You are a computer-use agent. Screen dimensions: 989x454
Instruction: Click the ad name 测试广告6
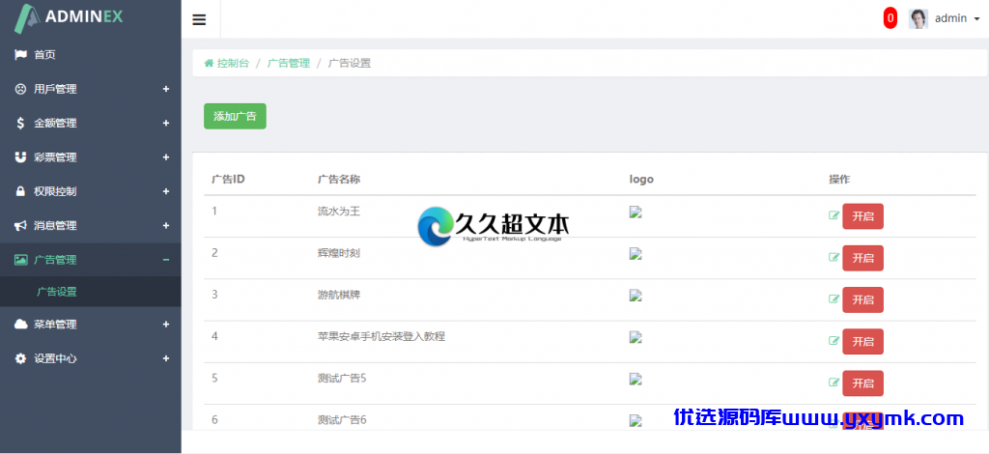coord(342,419)
